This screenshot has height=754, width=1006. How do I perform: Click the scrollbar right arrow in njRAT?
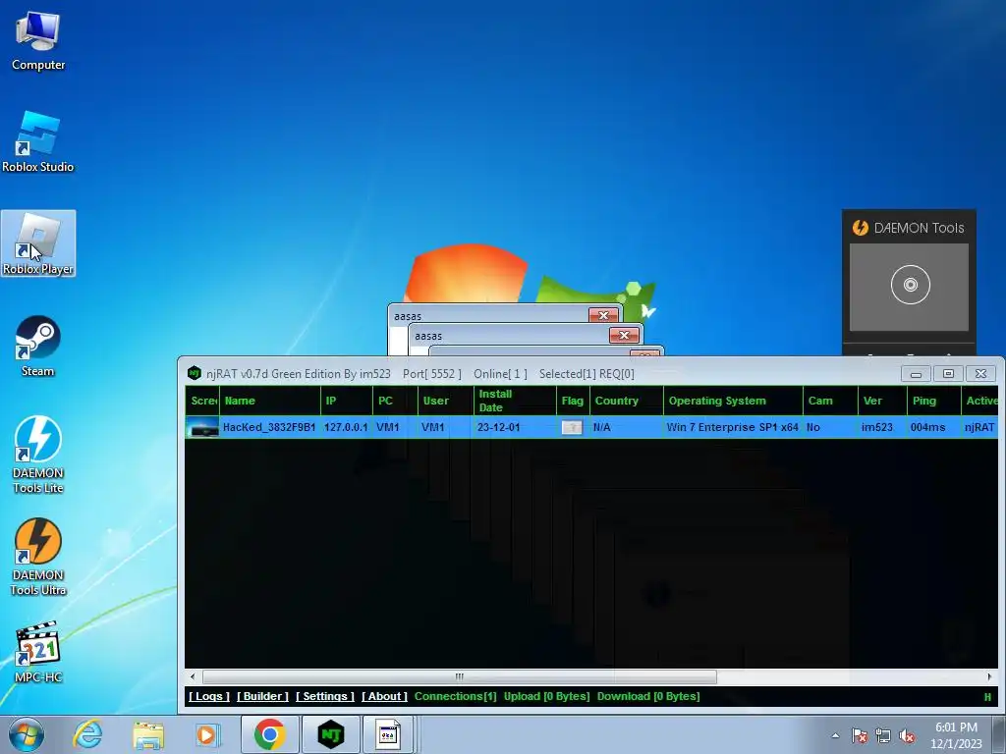[x=989, y=676]
